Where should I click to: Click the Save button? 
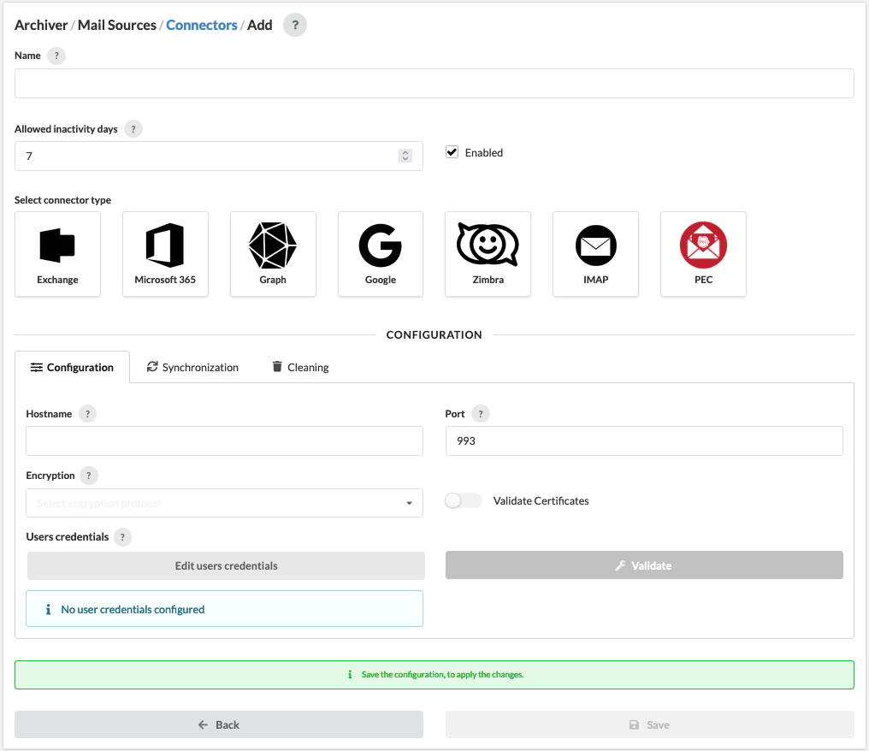pyautogui.click(x=649, y=724)
